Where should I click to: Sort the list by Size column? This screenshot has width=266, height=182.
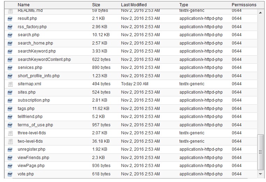[x=96, y=5]
